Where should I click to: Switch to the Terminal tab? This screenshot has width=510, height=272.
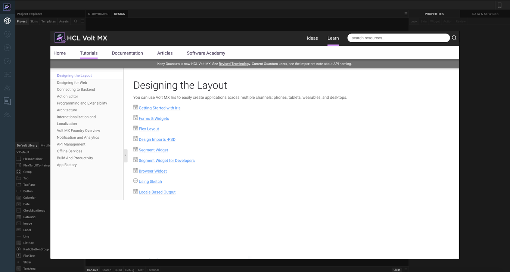[153, 270]
